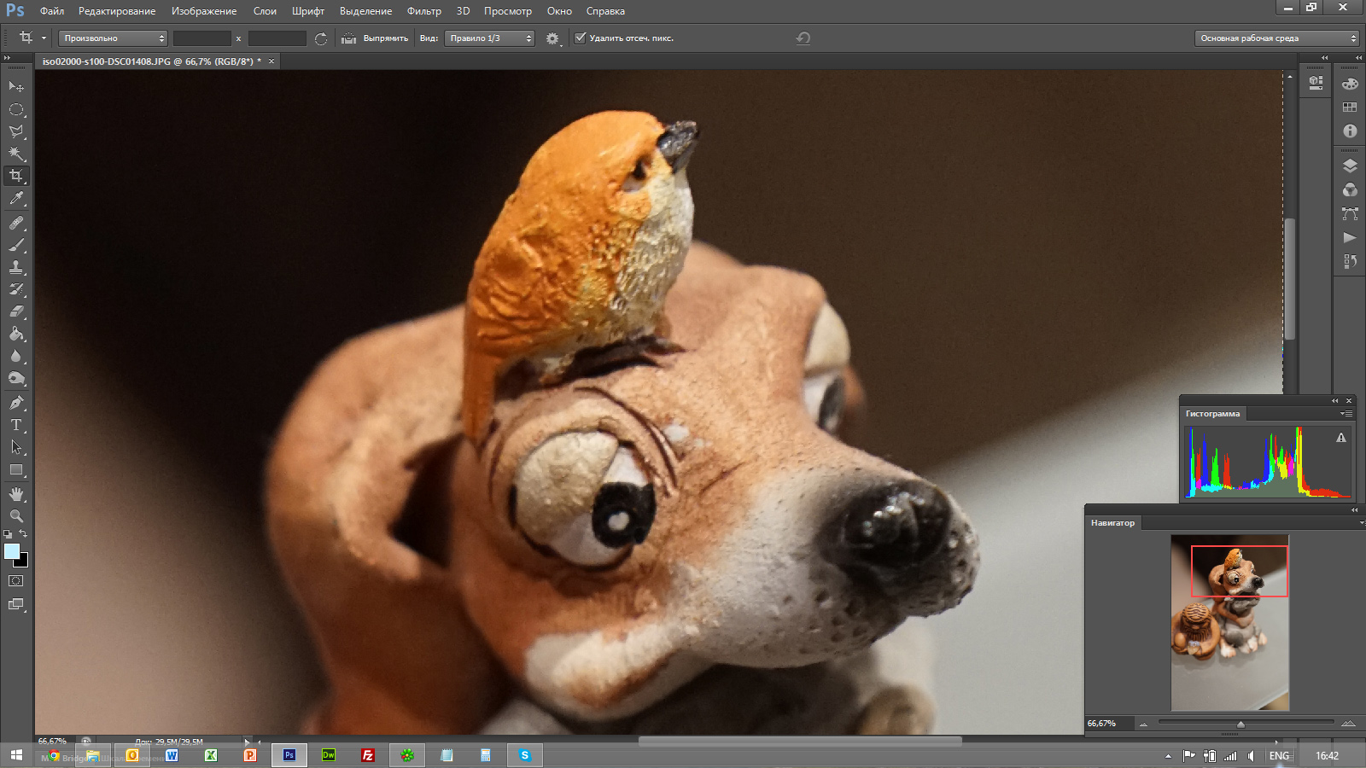The width and height of the screenshot is (1366, 768).
Task: Expand the 'Правило 1/3' overlay dropdown
Action: 489,38
